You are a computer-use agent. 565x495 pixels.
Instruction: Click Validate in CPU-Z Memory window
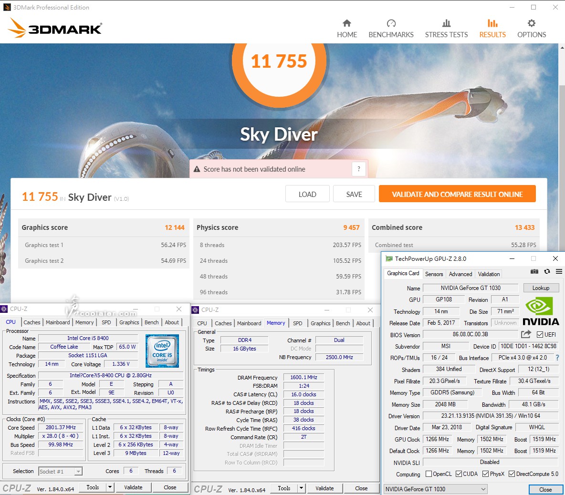pyautogui.click(x=324, y=488)
